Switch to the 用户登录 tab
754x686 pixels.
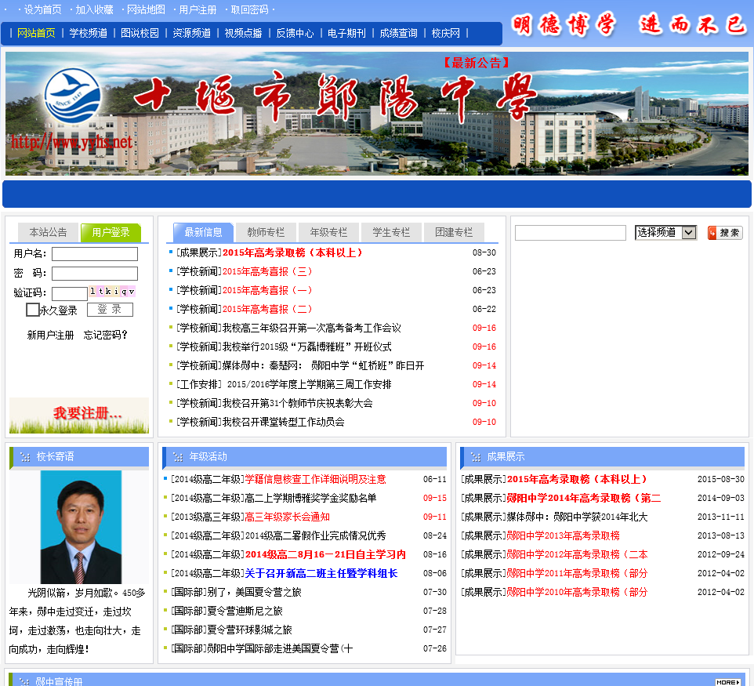(x=111, y=232)
